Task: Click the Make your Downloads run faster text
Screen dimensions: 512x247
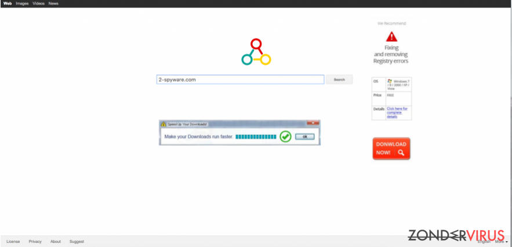Action: (x=198, y=137)
